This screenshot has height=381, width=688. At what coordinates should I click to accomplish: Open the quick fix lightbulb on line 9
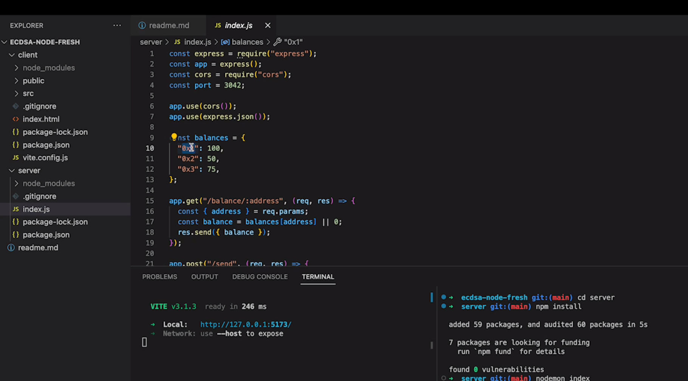(x=174, y=137)
